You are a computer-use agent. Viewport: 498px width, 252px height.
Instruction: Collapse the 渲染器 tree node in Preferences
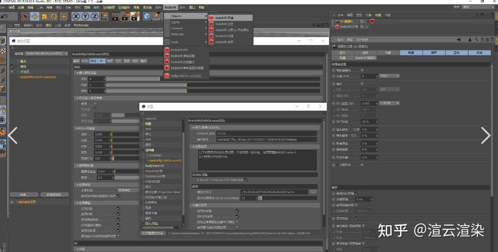point(144,150)
